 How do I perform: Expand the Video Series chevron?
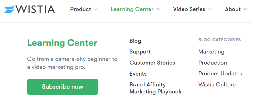pyautogui.click(x=210, y=10)
